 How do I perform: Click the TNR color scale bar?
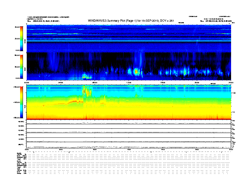click(x=21, y=102)
